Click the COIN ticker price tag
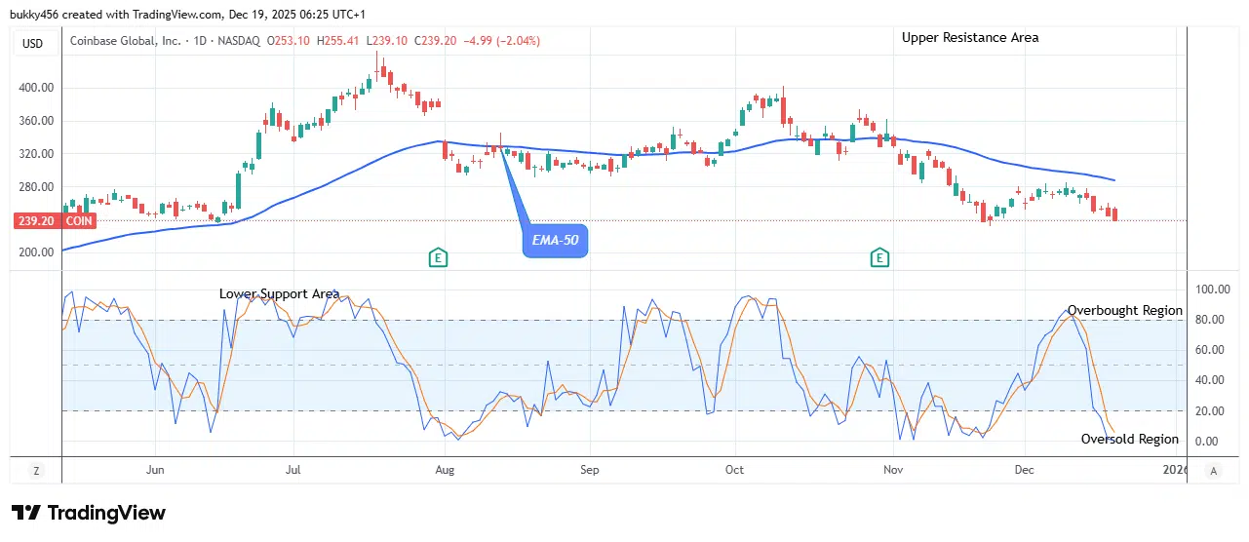1249x542 pixels. pos(78,221)
